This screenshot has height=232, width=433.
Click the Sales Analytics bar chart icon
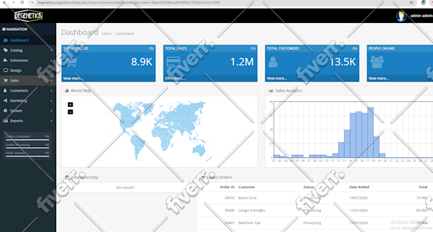[x=271, y=91]
